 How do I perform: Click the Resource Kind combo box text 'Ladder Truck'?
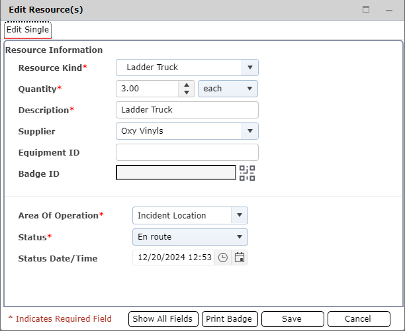click(x=152, y=67)
